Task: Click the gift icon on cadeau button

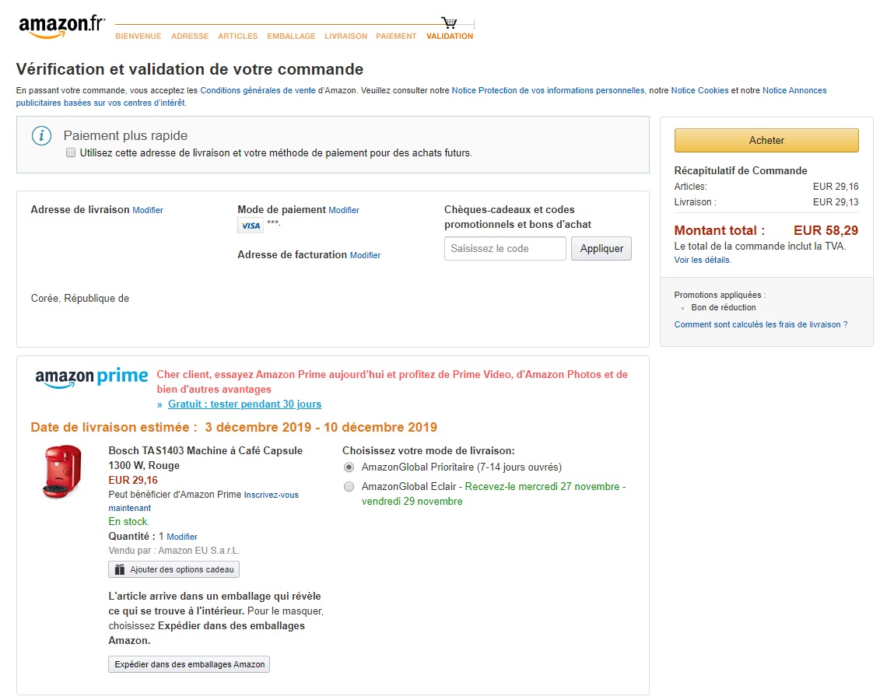Action: (119, 569)
